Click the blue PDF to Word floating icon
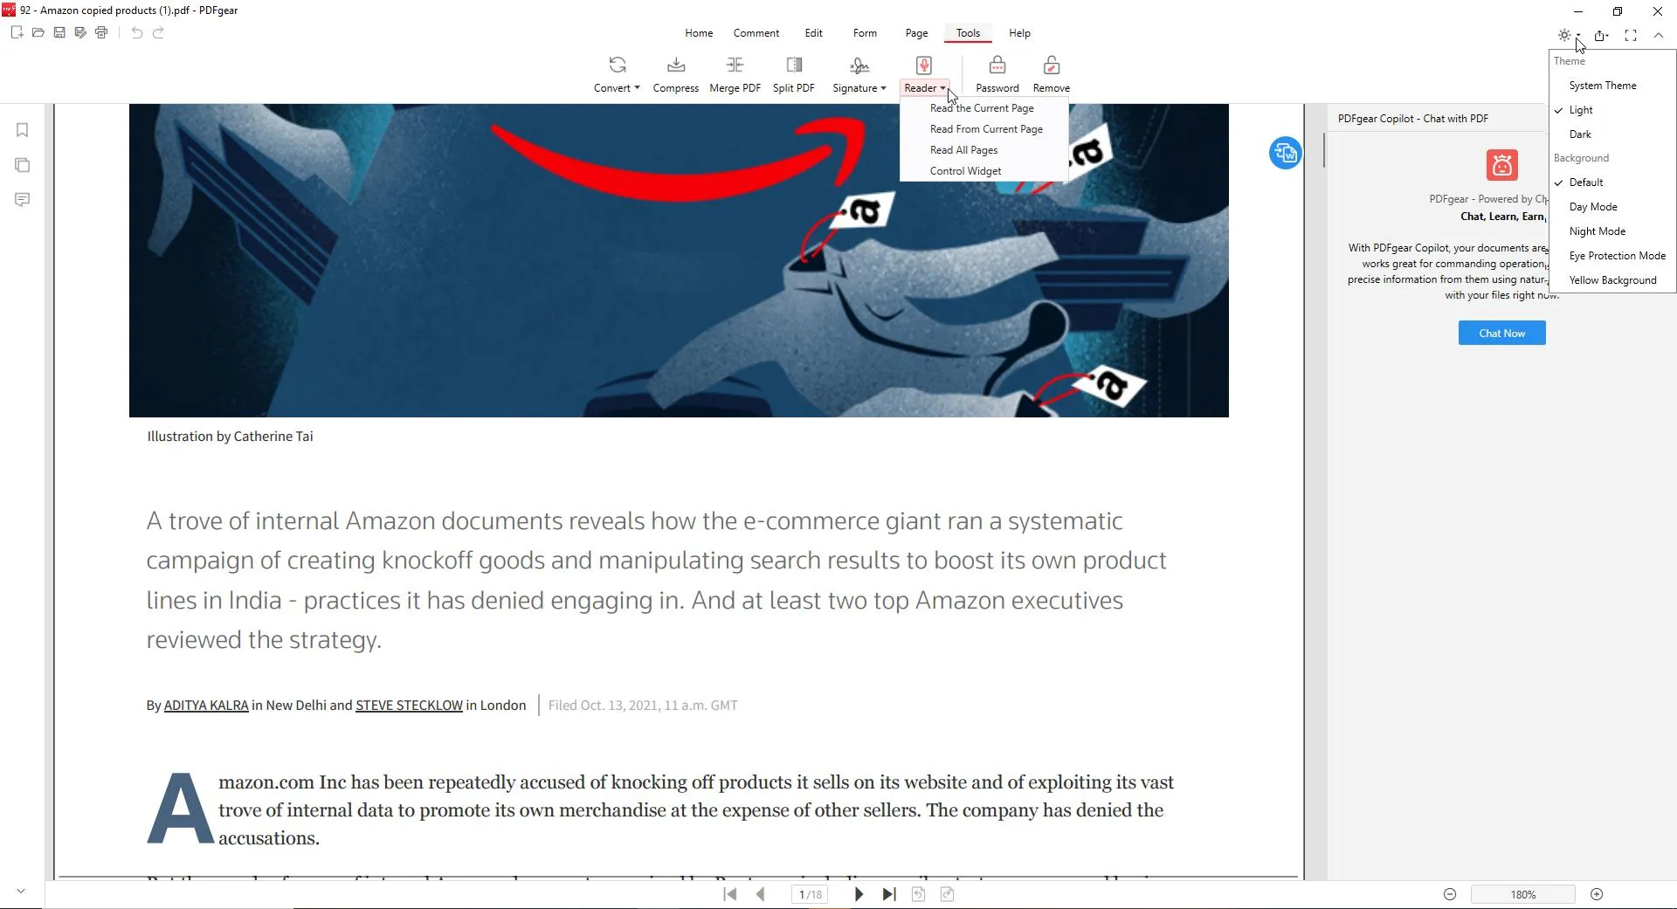The width and height of the screenshot is (1677, 909). coord(1285,154)
